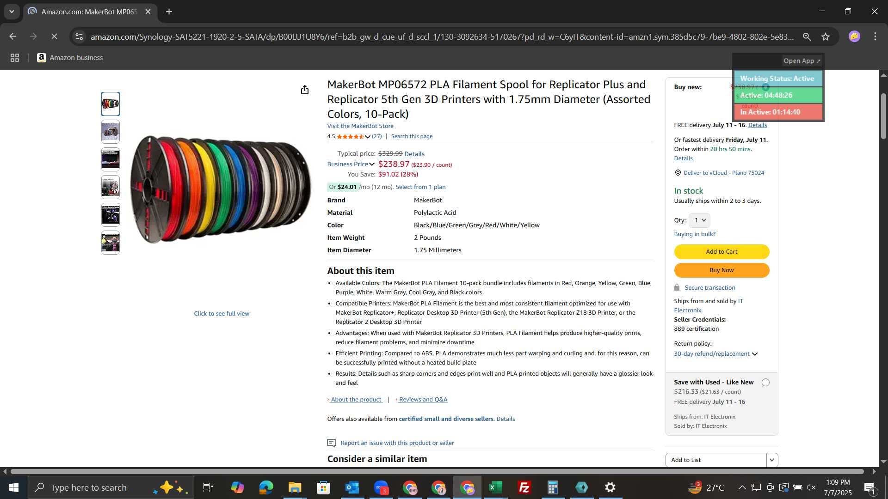Open the Amazon business bookmark
Viewport: 888px width, 499px height.
(70, 58)
